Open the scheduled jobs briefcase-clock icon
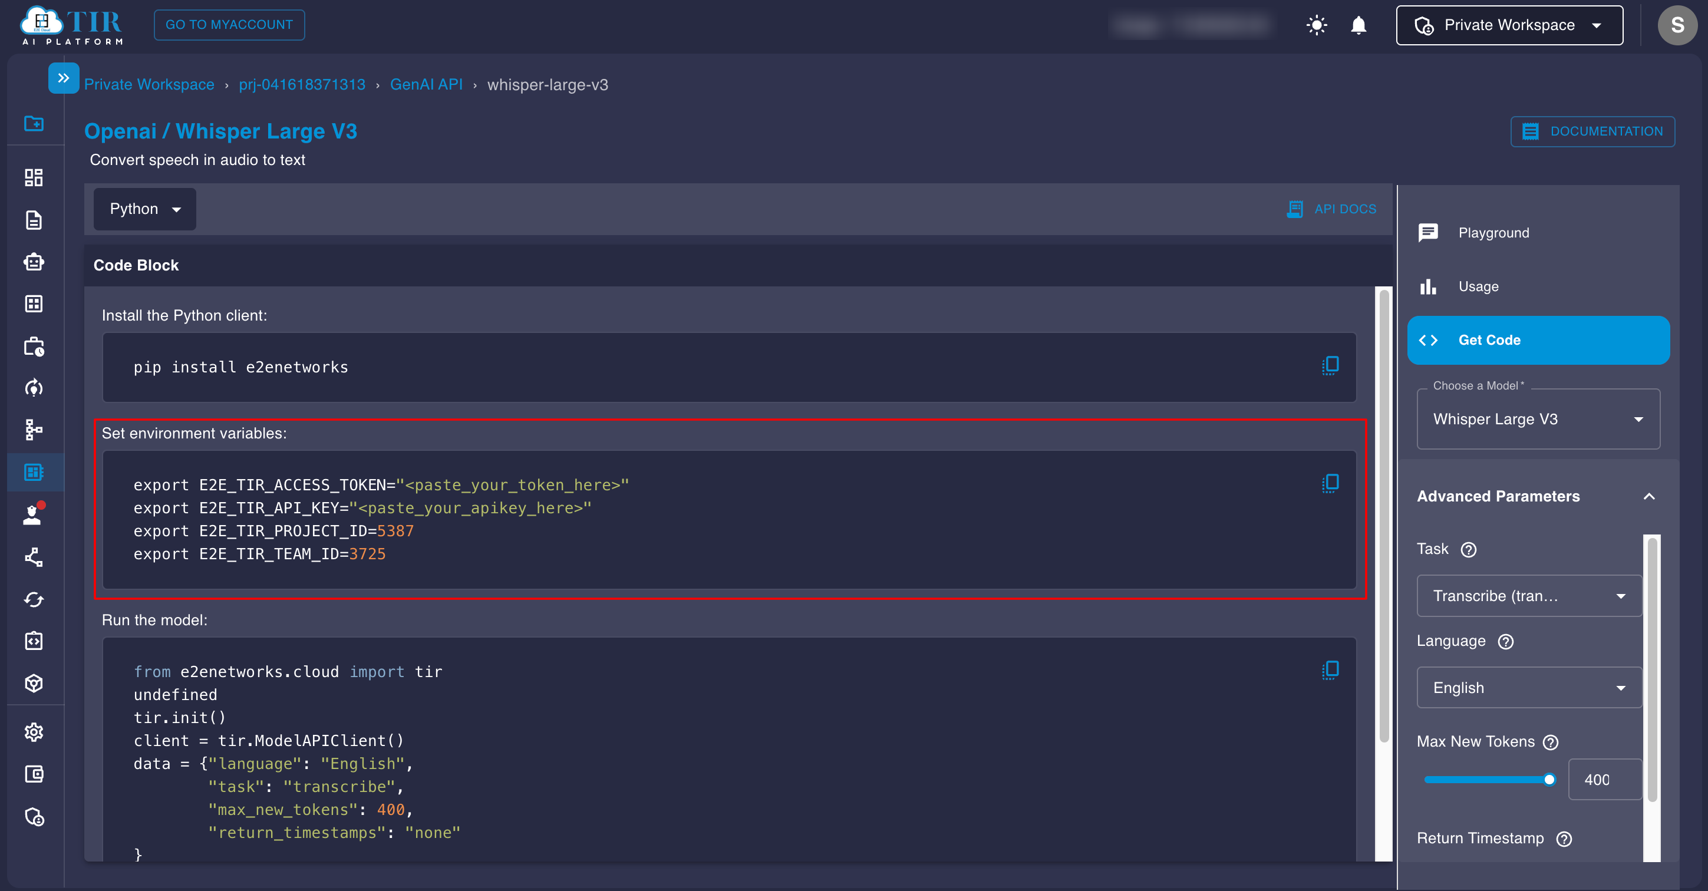Image resolution: width=1708 pixels, height=891 pixels. point(34,346)
